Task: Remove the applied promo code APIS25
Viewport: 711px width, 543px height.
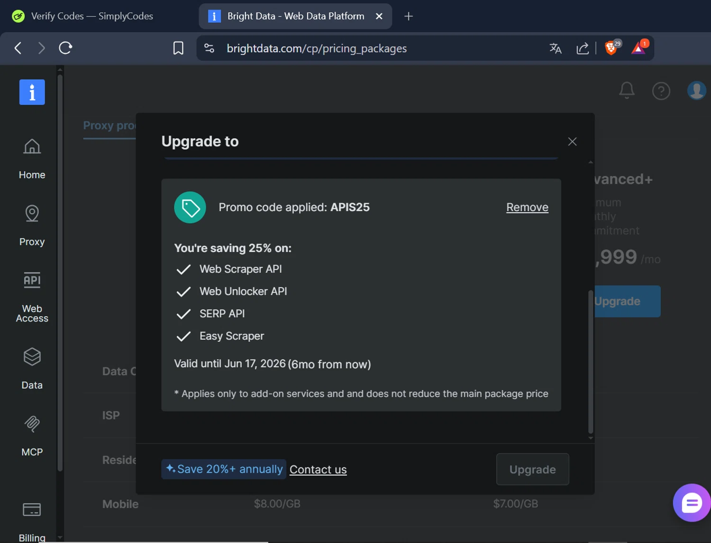Action: 527,207
